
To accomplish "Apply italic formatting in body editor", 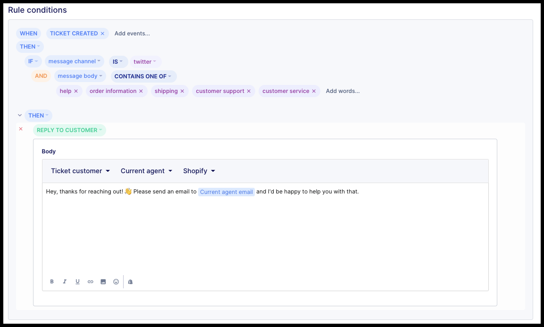I will (x=65, y=282).
